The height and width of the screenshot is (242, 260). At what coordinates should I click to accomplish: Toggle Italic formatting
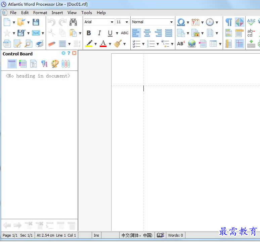pos(99,33)
